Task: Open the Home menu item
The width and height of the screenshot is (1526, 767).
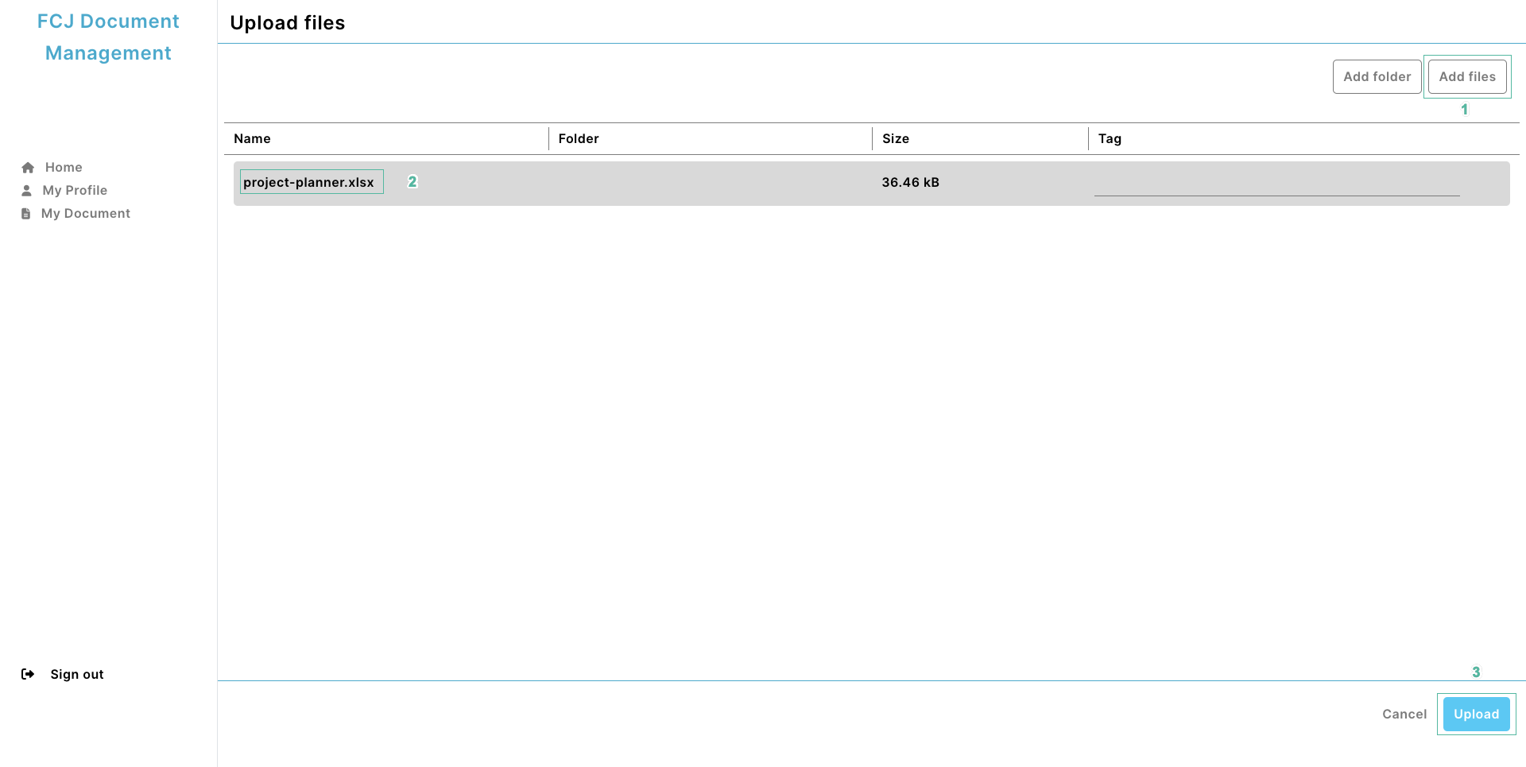Action: tap(64, 168)
